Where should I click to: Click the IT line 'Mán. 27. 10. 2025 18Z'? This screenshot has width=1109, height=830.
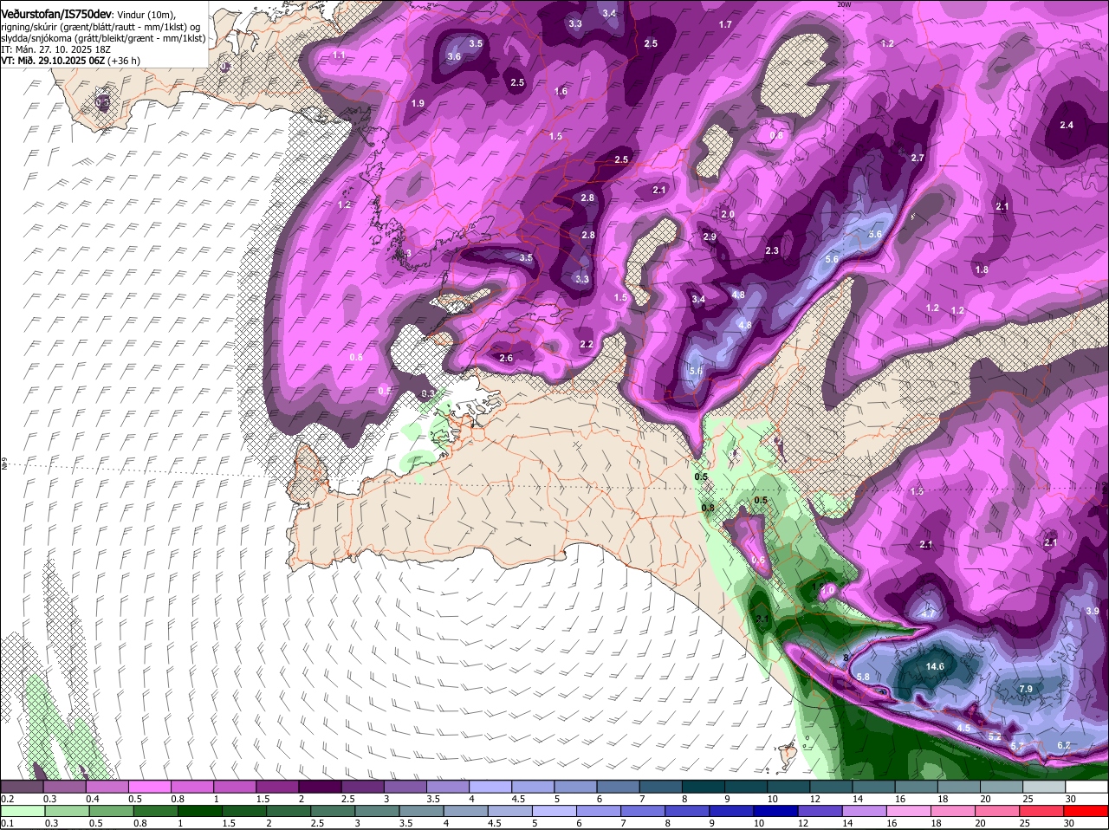(x=62, y=49)
